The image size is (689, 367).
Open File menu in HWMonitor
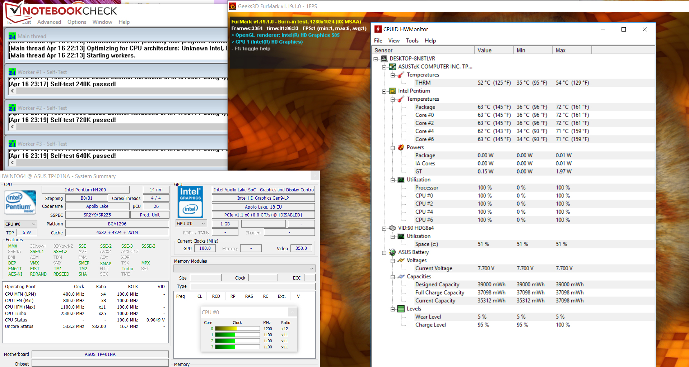378,40
